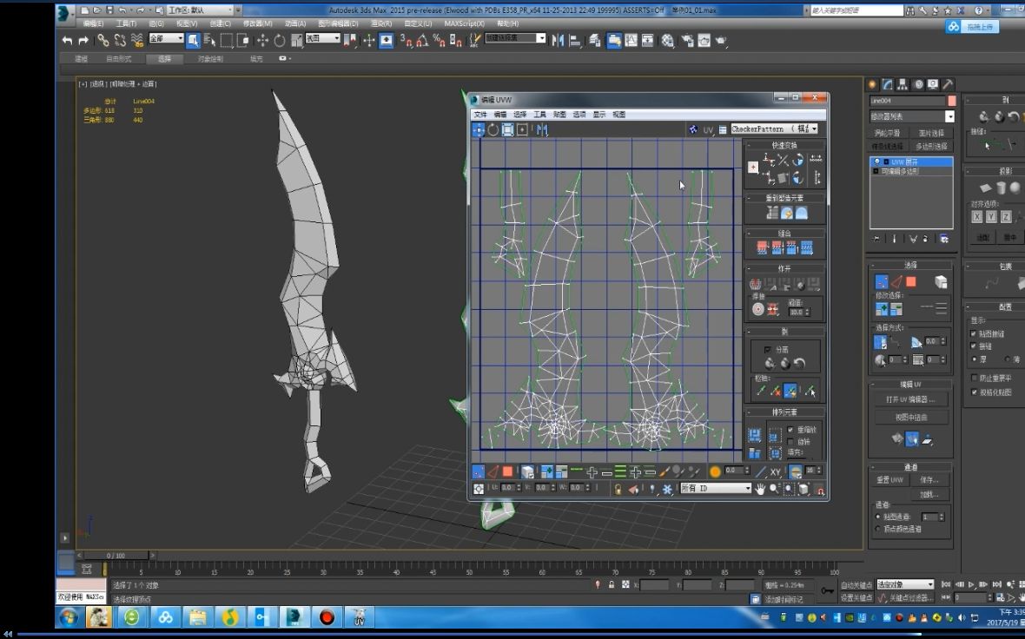Select the Rotate tool in UVW editor toolbar
Viewport: 1025px width, 639px height.
[x=493, y=129]
